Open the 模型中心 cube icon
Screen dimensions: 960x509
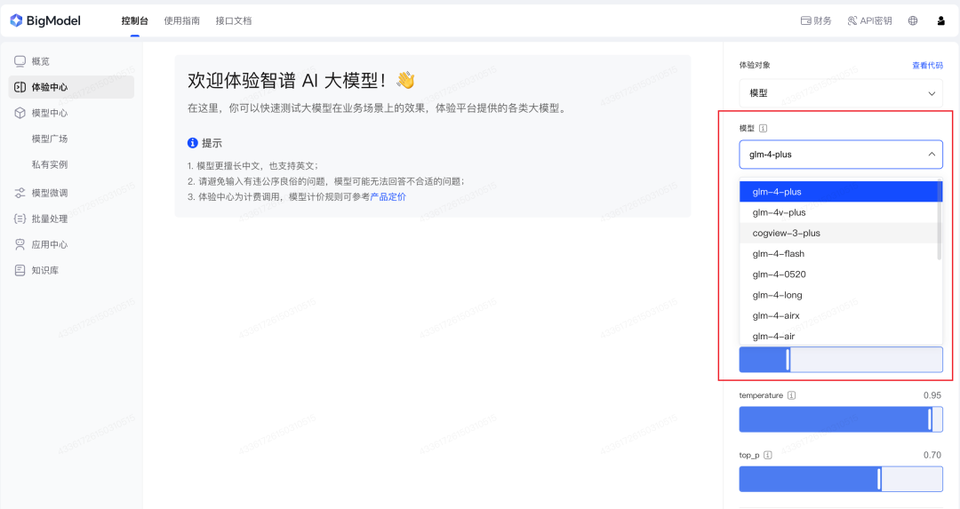[20, 113]
